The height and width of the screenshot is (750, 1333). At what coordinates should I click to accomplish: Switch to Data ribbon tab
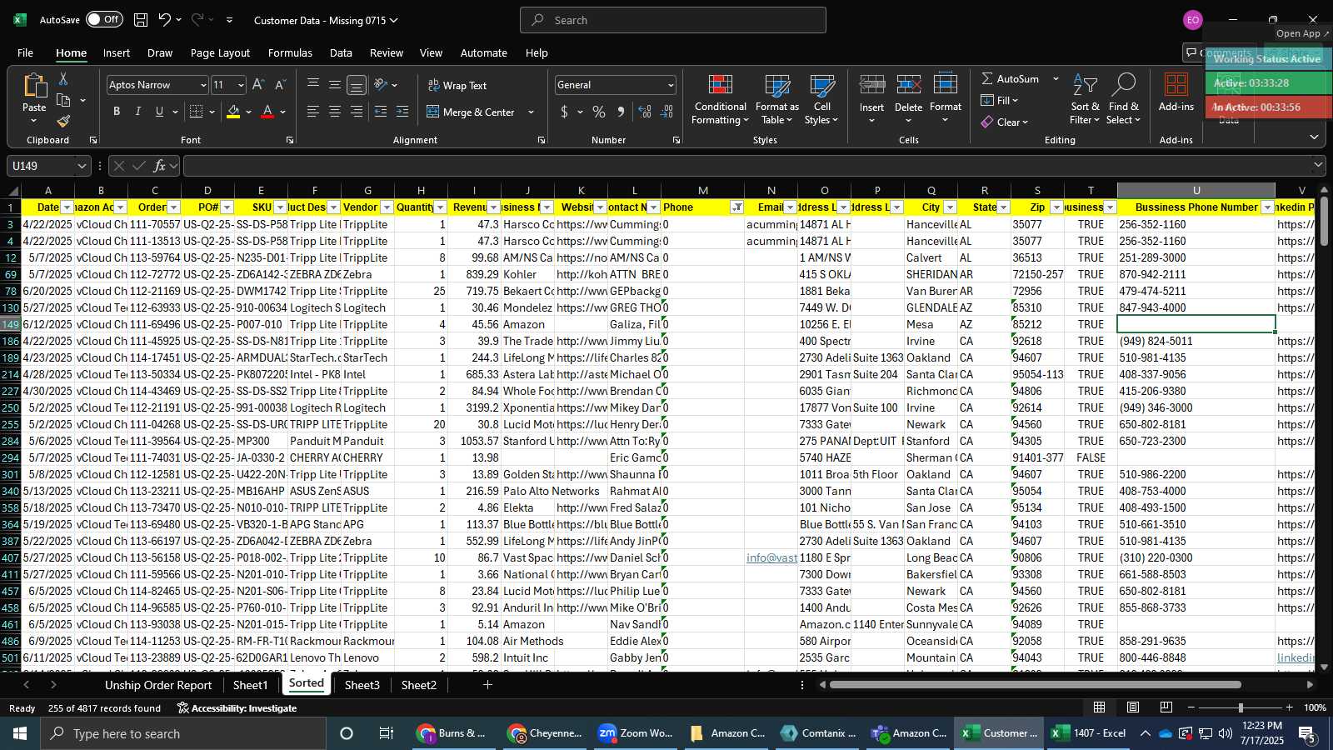[x=341, y=52]
